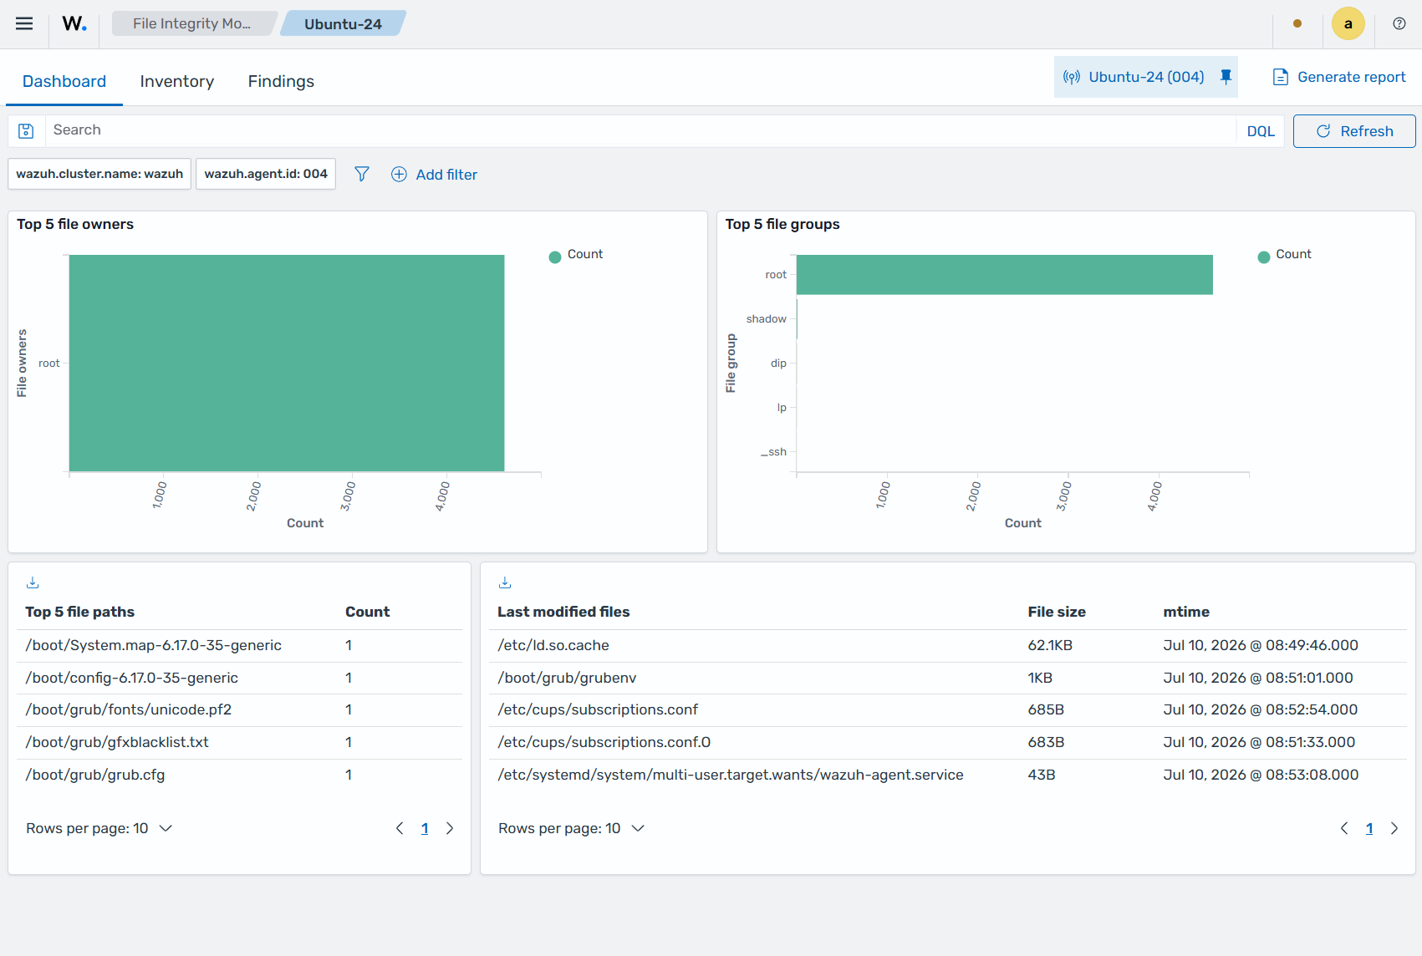Switch to the Dashboard tab

tap(64, 81)
